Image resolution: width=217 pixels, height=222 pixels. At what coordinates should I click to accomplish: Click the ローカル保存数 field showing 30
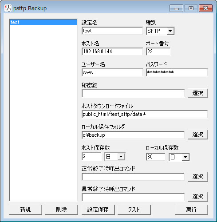156,157
